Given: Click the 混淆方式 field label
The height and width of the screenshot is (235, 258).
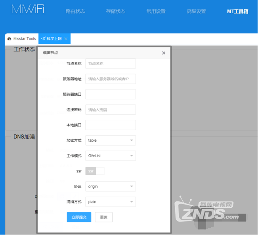Looking at the screenshot, I should pos(74,202).
